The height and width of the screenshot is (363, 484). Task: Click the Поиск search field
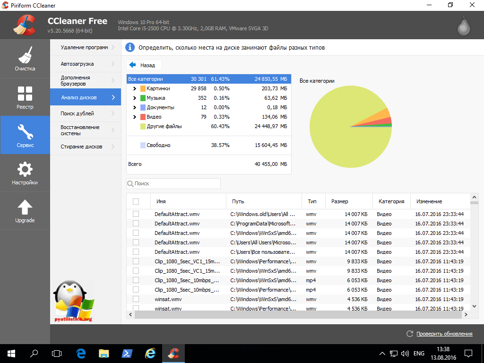tap(173, 184)
